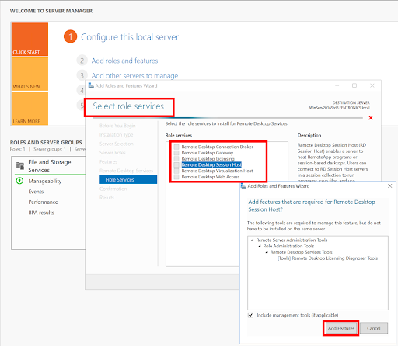Maximize the Add Roles and Features Wizard window
Image resolution: width=398 pixels, height=346 pixels.
pyautogui.click(x=354, y=85)
